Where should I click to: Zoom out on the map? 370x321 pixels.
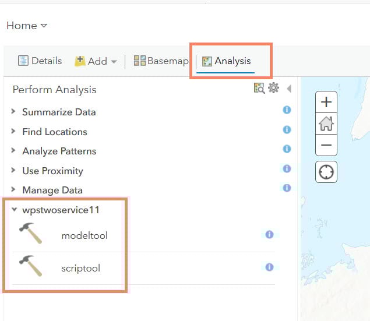[326, 145]
